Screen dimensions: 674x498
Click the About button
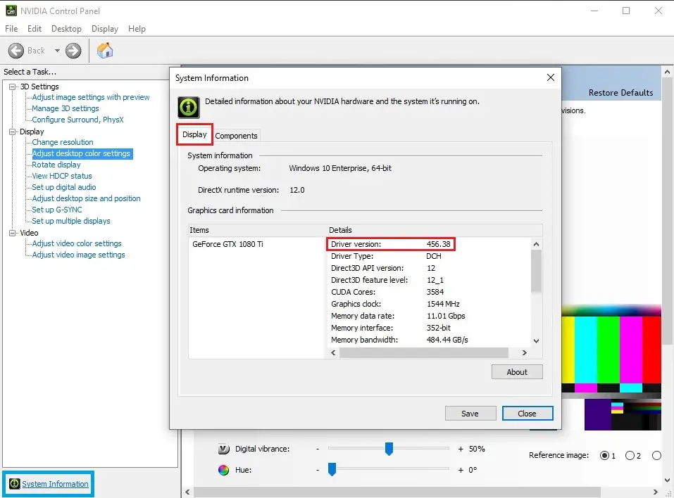(x=517, y=372)
